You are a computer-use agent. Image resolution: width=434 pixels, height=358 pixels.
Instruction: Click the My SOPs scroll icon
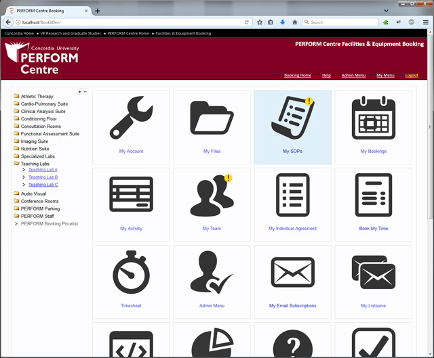coord(292,118)
